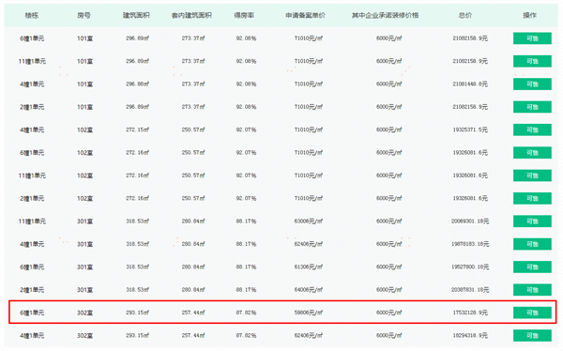The image size is (563, 351).
Task: Choose 可售 for 2幢1单元 101室
Action: 532,107
